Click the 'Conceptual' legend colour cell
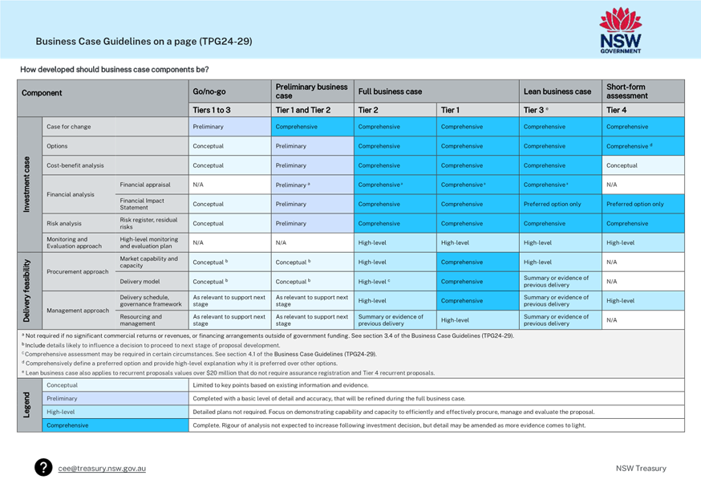 [x=115, y=384]
